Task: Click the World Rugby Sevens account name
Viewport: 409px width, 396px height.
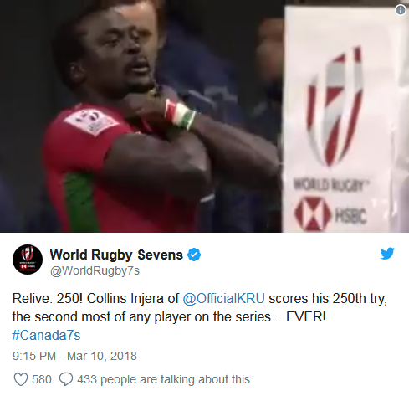Action: pyautogui.click(x=116, y=255)
